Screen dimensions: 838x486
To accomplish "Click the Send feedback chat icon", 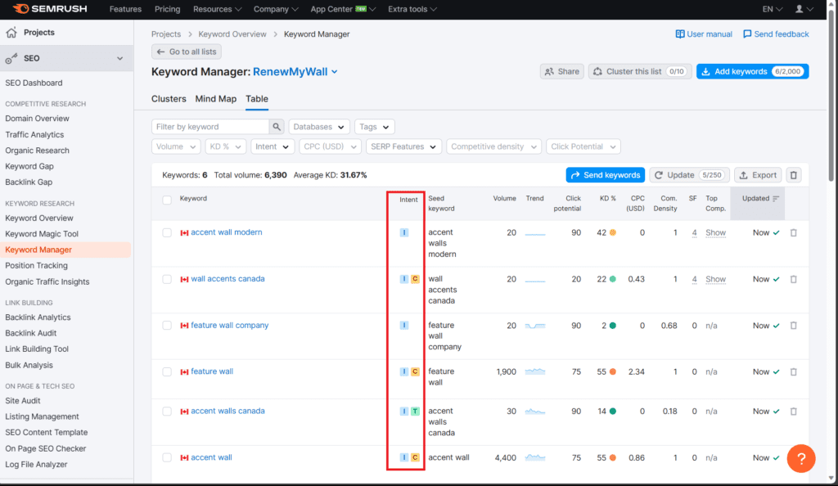I will [747, 34].
